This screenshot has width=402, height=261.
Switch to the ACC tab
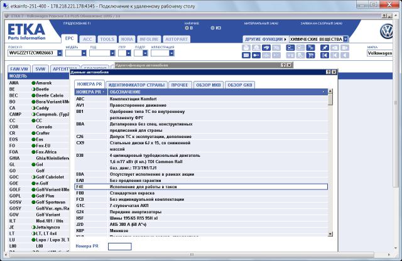coord(87,39)
